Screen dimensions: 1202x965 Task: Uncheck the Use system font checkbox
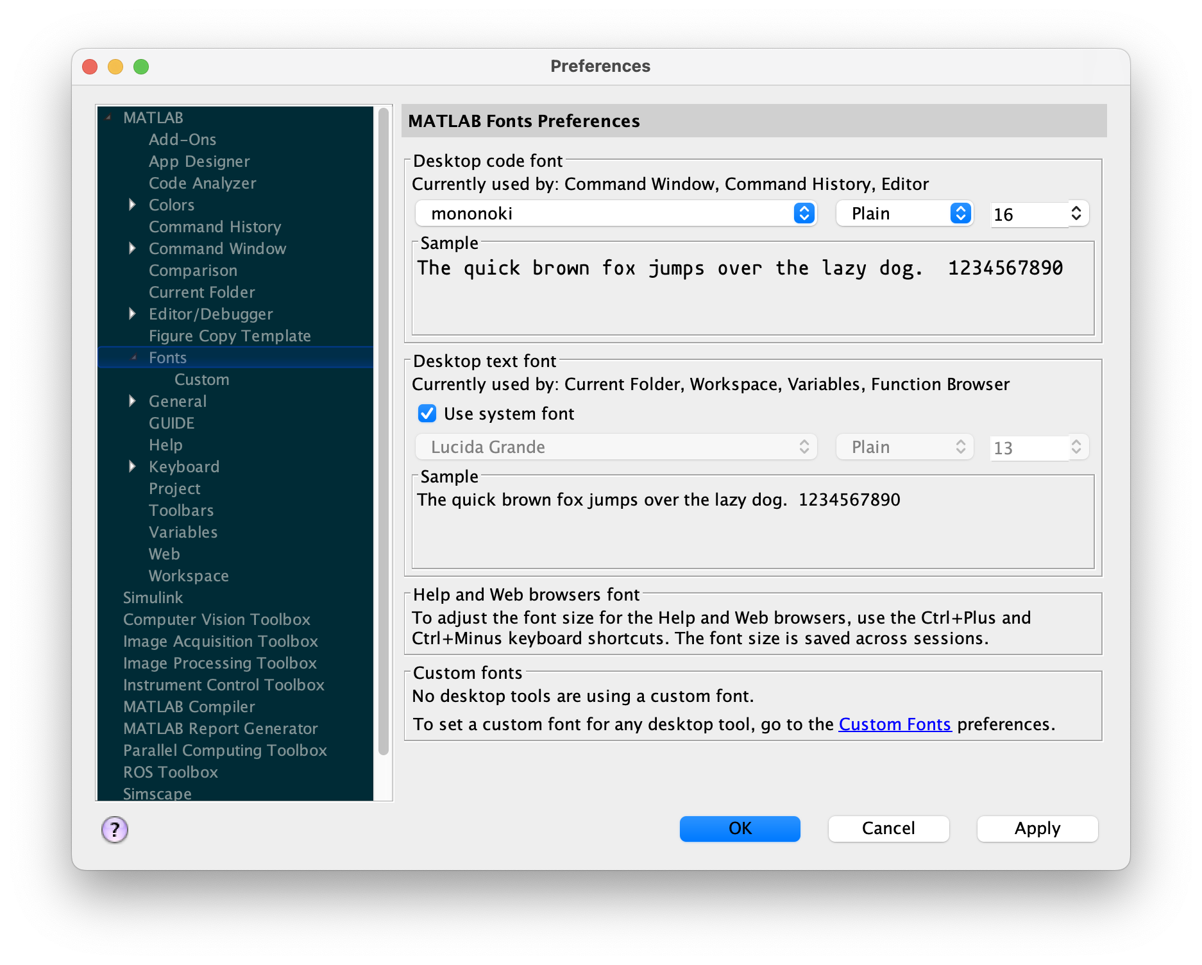427,413
